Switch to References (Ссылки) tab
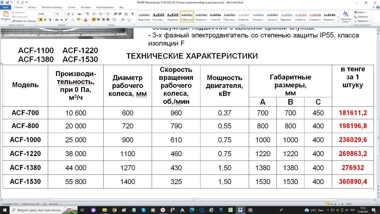 click(72, 7)
